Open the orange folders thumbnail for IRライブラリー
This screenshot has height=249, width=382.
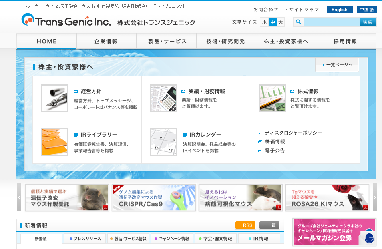(x=55, y=142)
